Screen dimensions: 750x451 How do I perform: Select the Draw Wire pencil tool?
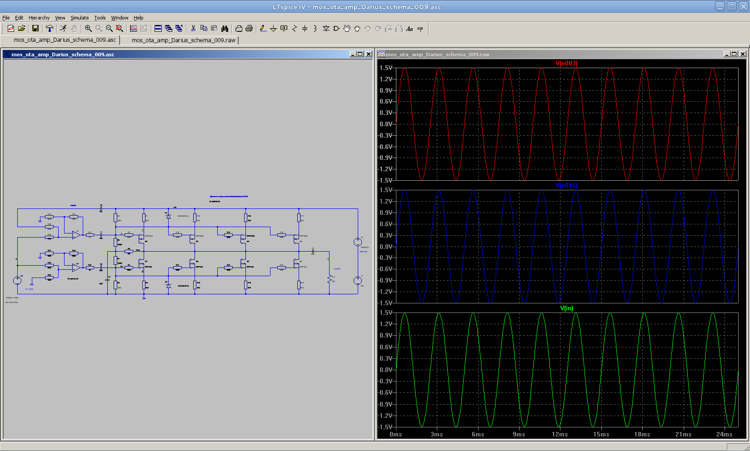tap(263, 28)
